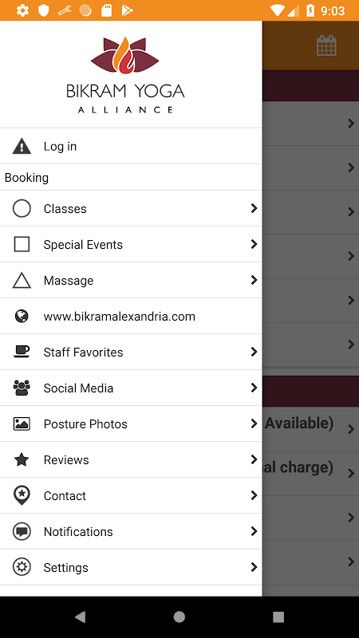Tap the square icon next to Special Events
This screenshot has width=359, height=638.
(22, 245)
